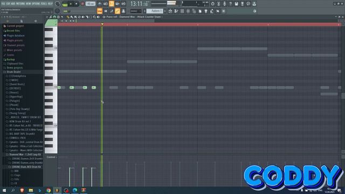345x194 pixels.
Task: Click the tempo field showing 140
Action: (90, 4)
